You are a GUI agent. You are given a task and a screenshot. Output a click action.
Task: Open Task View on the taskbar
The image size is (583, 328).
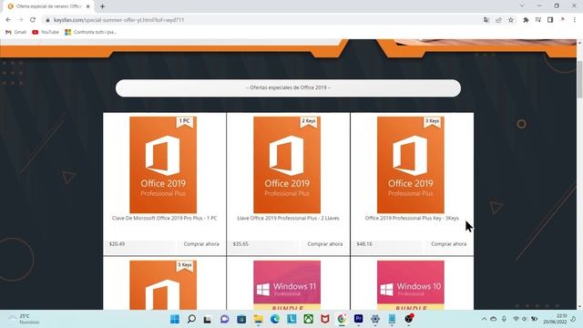pyautogui.click(x=208, y=319)
